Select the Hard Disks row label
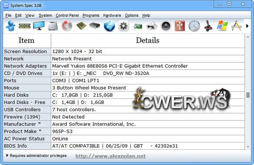254x165 pixels. (x=16, y=95)
